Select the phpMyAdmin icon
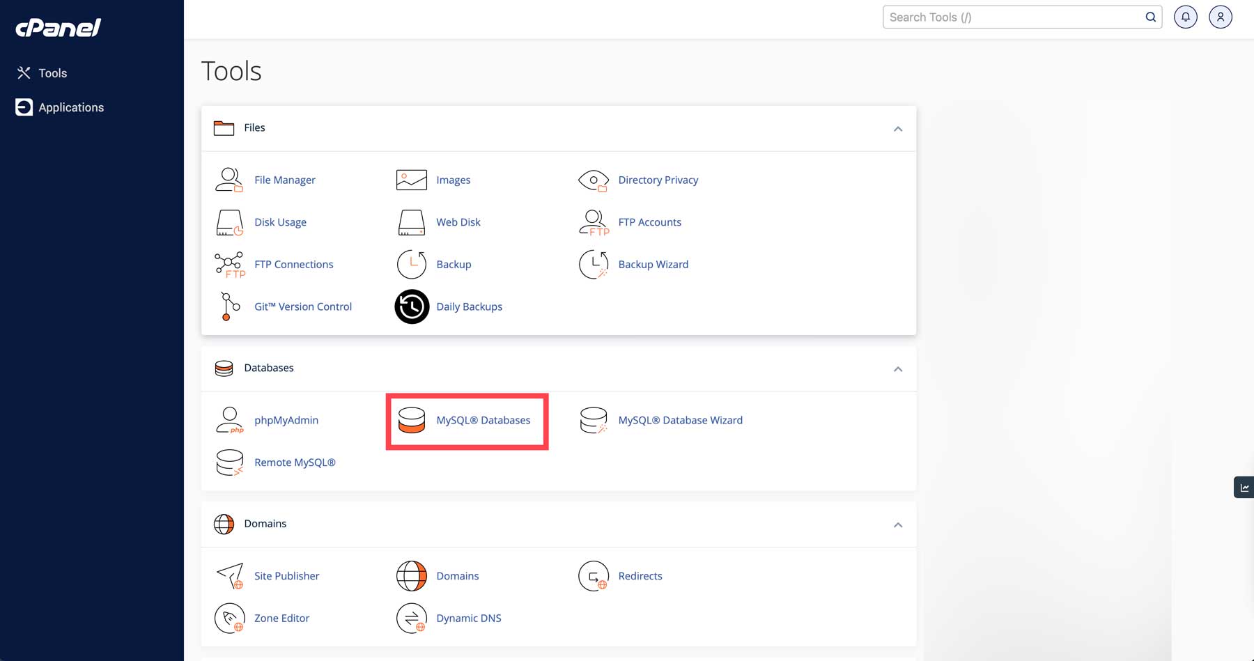1254x661 pixels. tap(229, 420)
